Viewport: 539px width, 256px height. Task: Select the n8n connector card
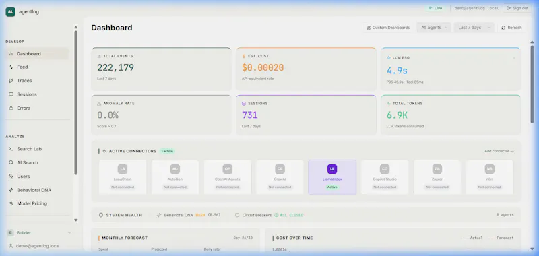pyautogui.click(x=490, y=177)
